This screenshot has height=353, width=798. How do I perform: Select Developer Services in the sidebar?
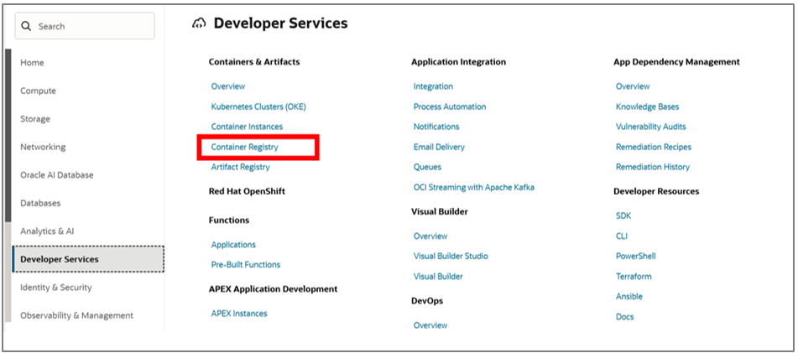[x=88, y=259]
